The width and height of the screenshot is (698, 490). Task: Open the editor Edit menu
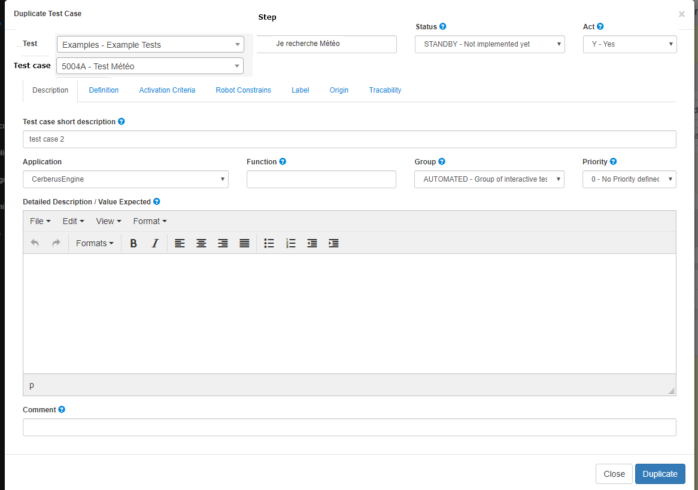[73, 221]
